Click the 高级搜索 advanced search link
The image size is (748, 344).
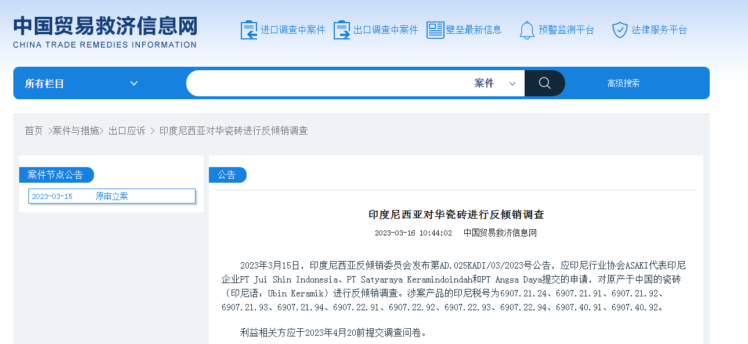coord(623,84)
